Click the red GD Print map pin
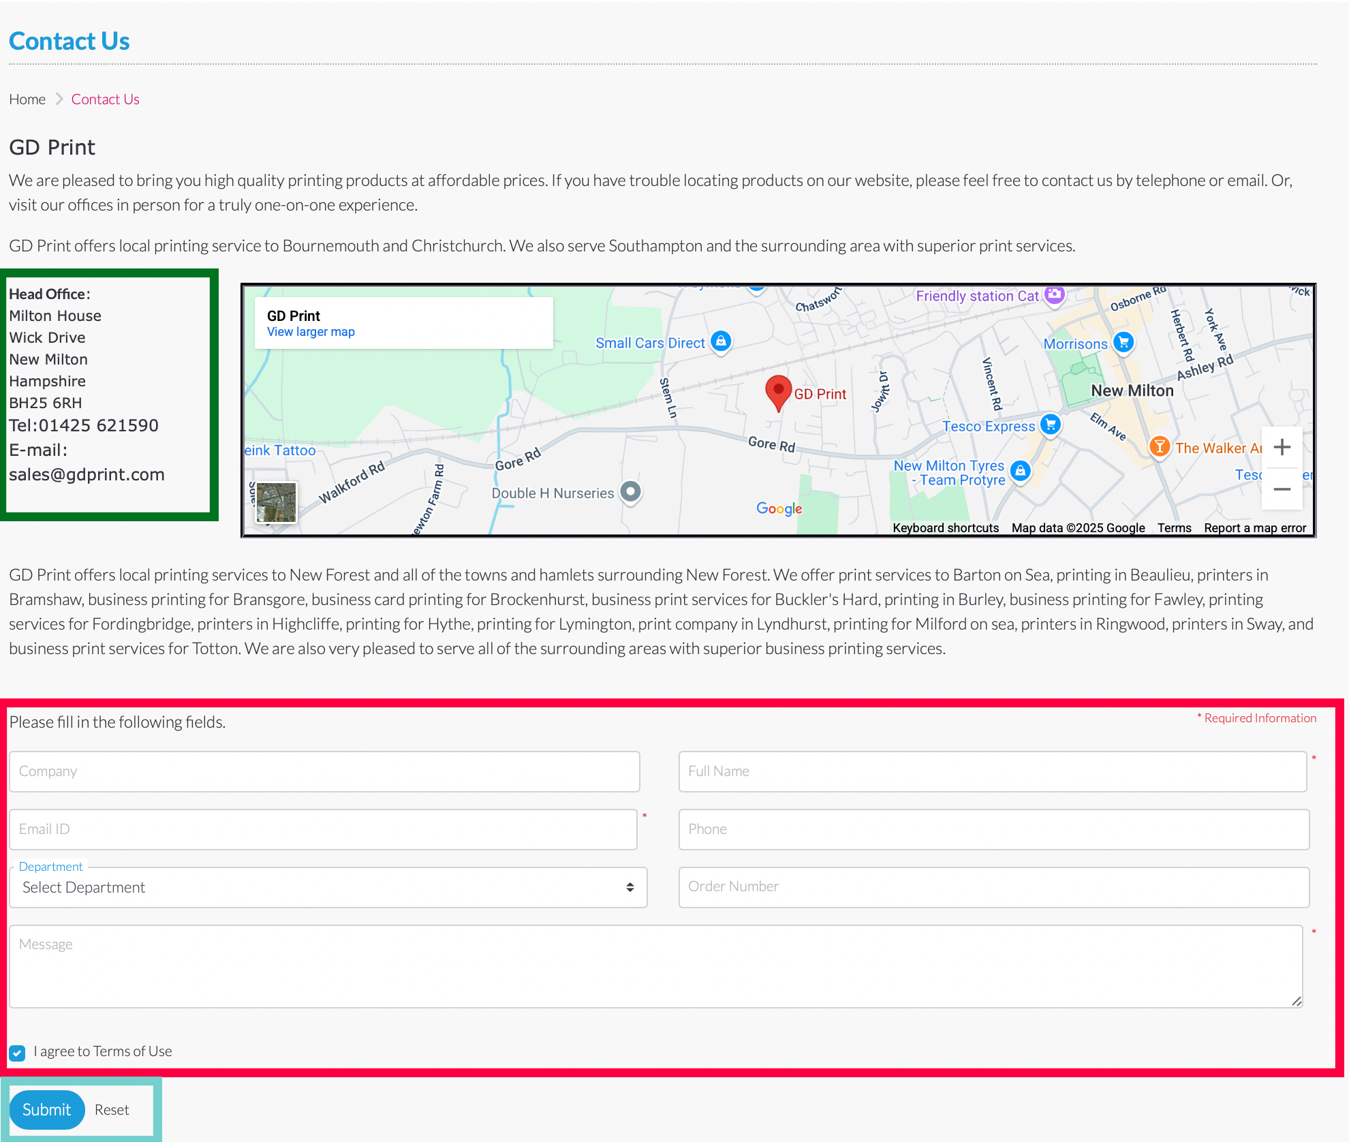 point(778,392)
